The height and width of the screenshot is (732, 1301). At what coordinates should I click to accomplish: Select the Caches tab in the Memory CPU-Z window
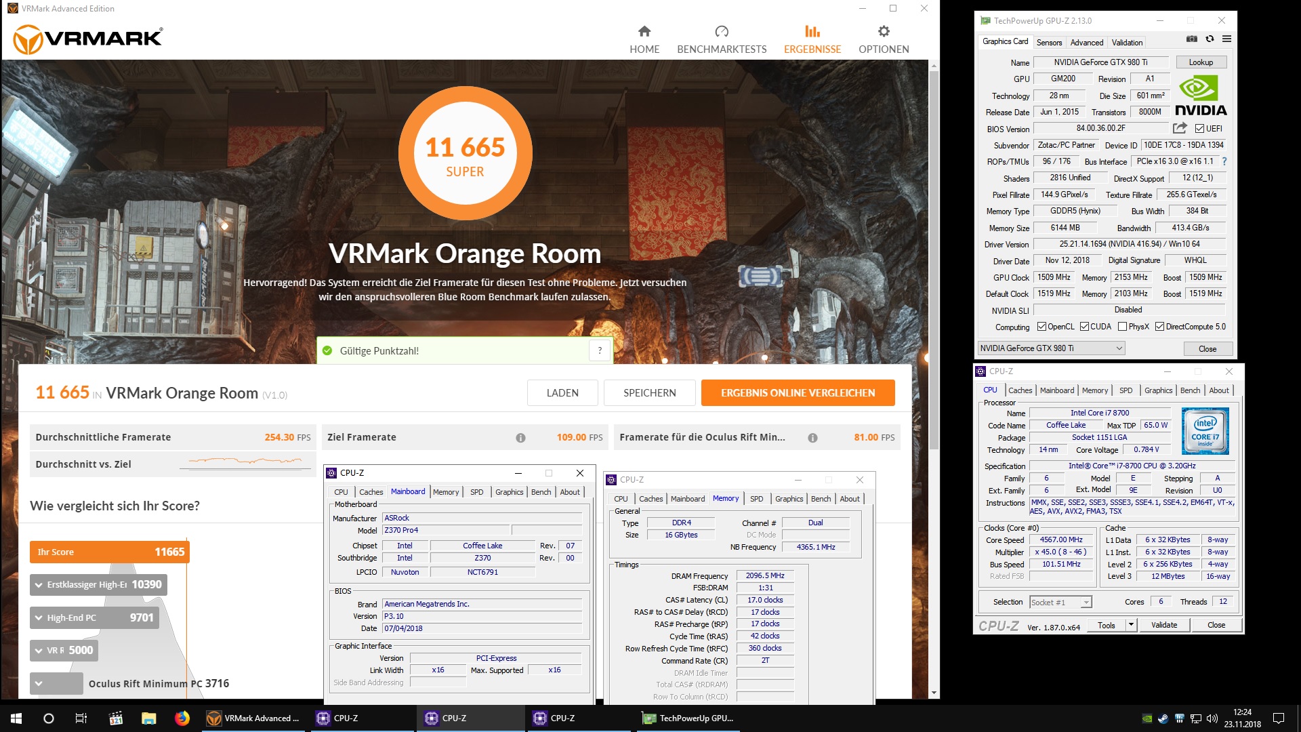tap(650, 499)
